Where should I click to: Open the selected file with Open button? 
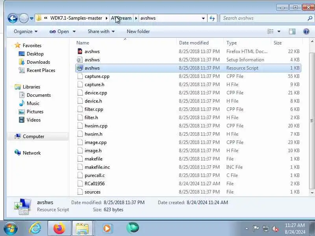pyautogui.click(x=59, y=31)
